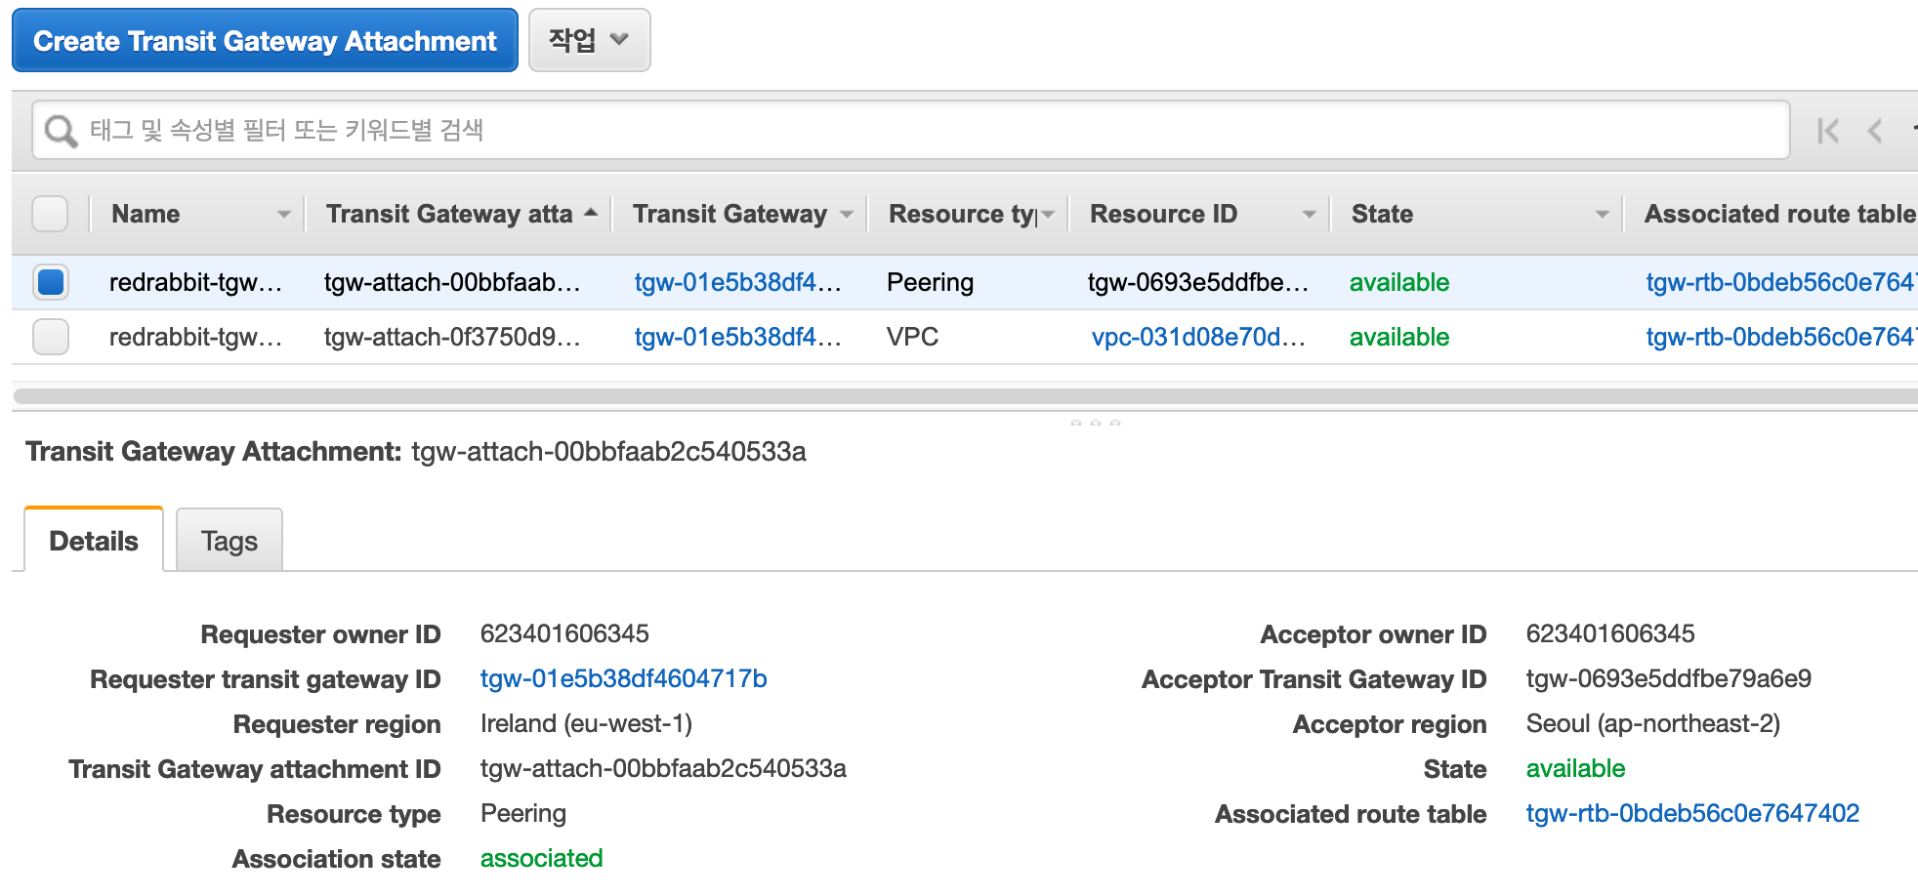
Task: Focus the tag and attribute filter search field
Action: click(x=910, y=130)
